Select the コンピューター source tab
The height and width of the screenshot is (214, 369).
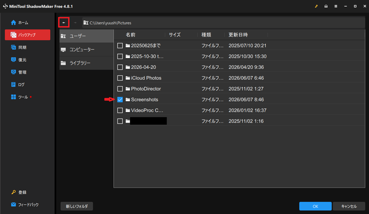click(86, 49)
